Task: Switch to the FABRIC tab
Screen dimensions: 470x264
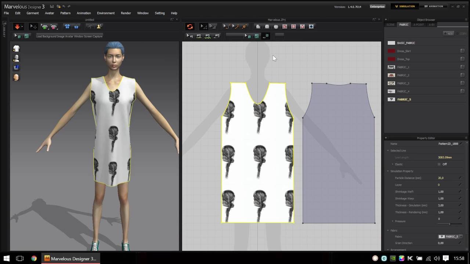Action: 404,25
